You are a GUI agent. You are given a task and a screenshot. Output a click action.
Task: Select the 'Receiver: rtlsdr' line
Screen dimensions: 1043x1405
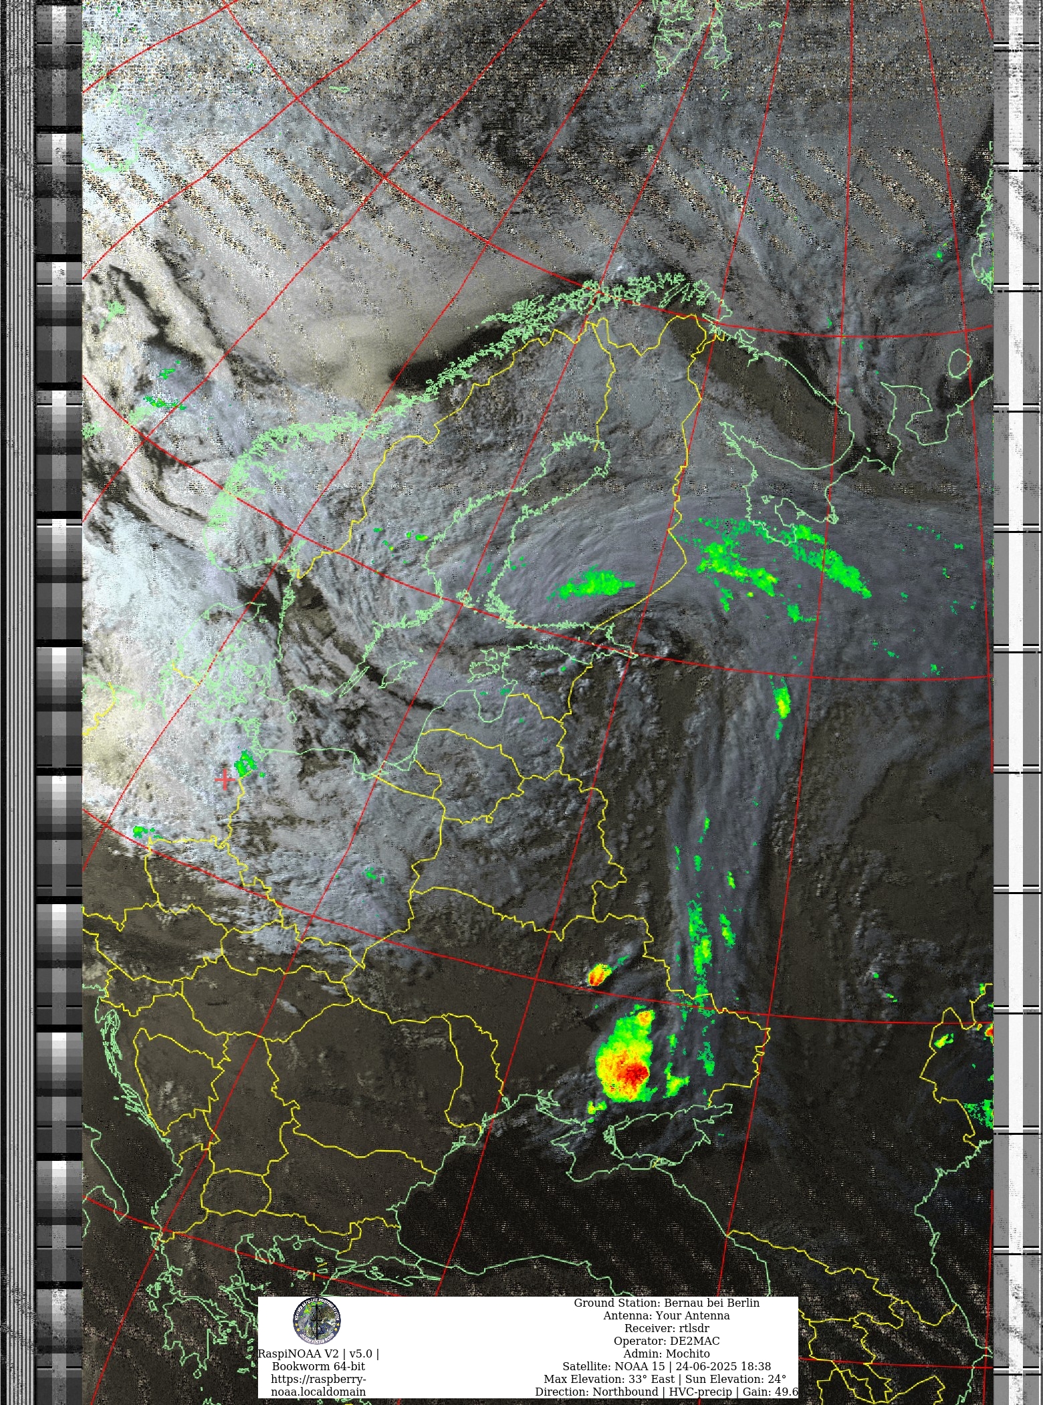click(x=667, y=1328)
